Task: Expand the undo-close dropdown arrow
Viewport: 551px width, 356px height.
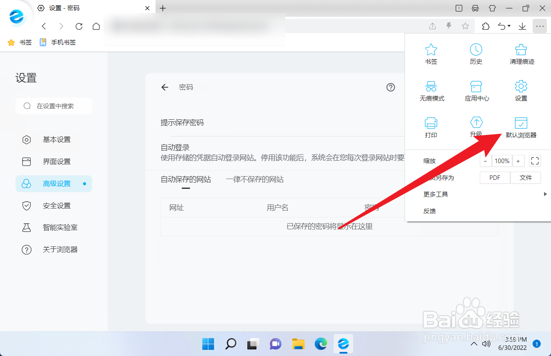Action: click(x=509, y=26)
